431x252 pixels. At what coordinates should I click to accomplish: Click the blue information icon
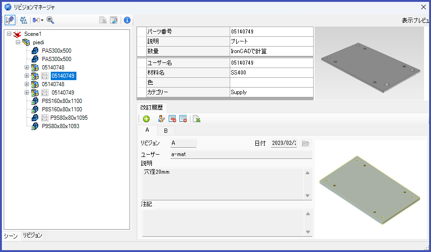(127, 20)
